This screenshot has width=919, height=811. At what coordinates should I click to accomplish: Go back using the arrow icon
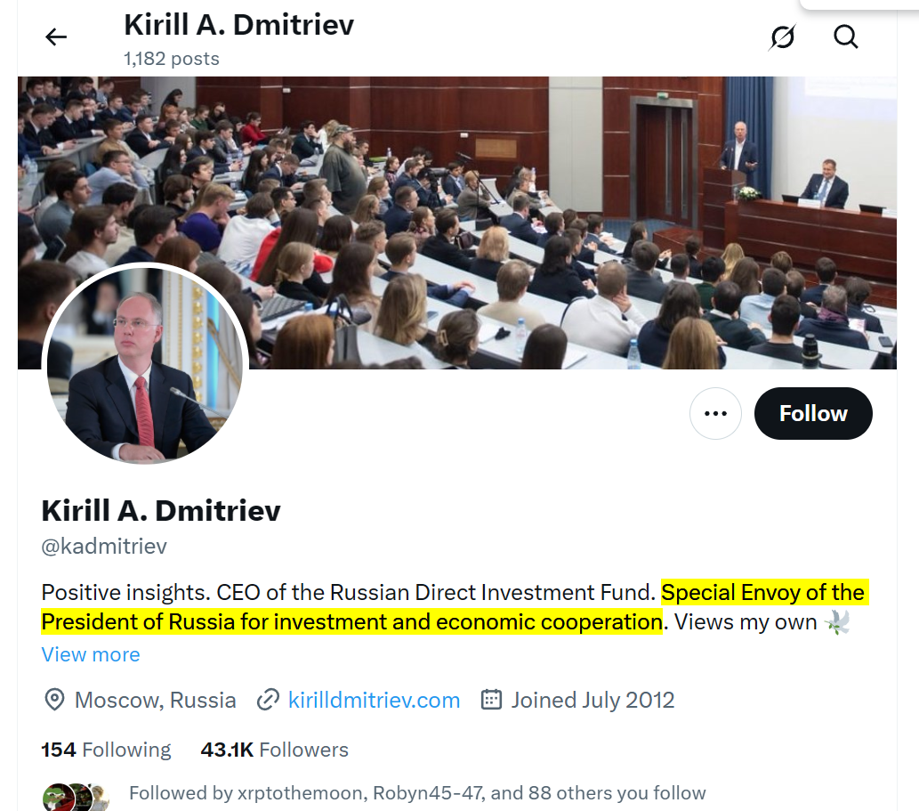pos(56,36)
